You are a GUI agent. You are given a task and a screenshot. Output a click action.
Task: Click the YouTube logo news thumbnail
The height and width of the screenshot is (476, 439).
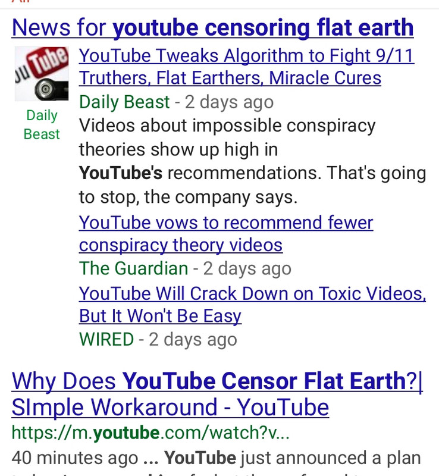click(42, 74)
